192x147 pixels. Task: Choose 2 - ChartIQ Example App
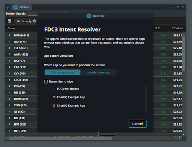[69, 97]
